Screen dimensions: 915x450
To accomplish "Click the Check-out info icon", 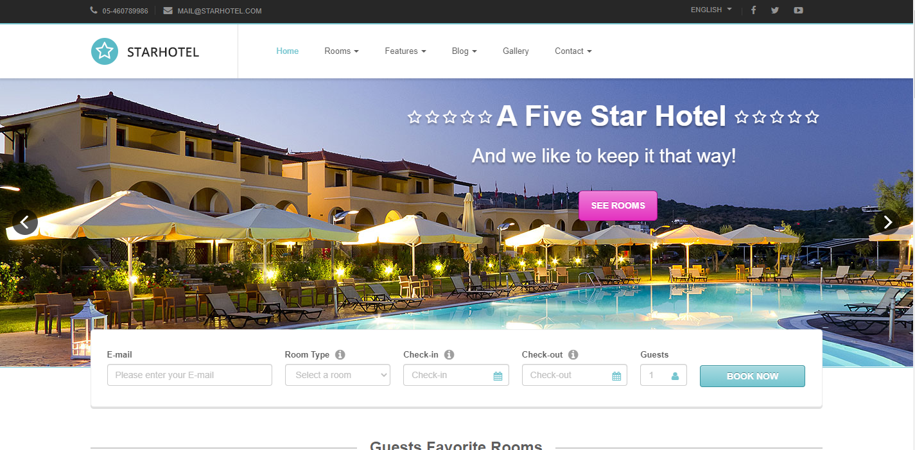I will click(573, 354).
